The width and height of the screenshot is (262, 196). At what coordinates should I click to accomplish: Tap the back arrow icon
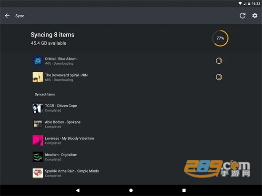tap(7, 16)
